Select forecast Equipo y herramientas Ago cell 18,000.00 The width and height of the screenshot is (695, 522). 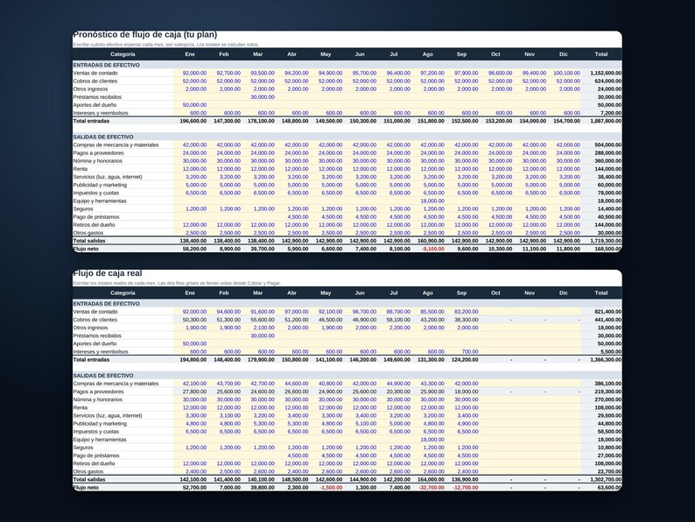[x=432, y=201]
